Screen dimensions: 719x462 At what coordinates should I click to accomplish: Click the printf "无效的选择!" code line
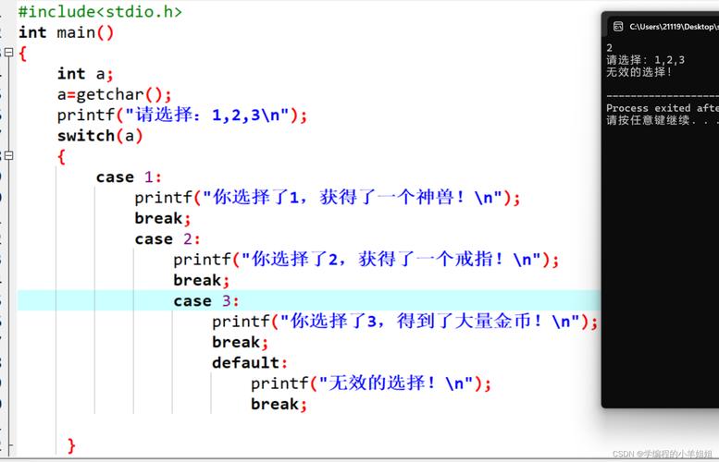click(371, 383)
